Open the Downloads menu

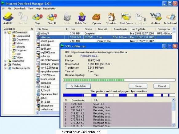coord(20,9)
